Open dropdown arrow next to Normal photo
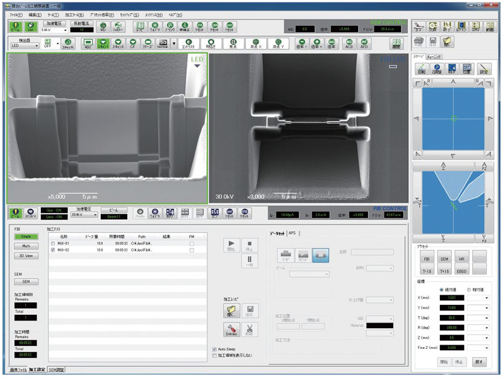The width and height of the screenshot is (503, 378). pyautogui.click(x=174, y=44)
